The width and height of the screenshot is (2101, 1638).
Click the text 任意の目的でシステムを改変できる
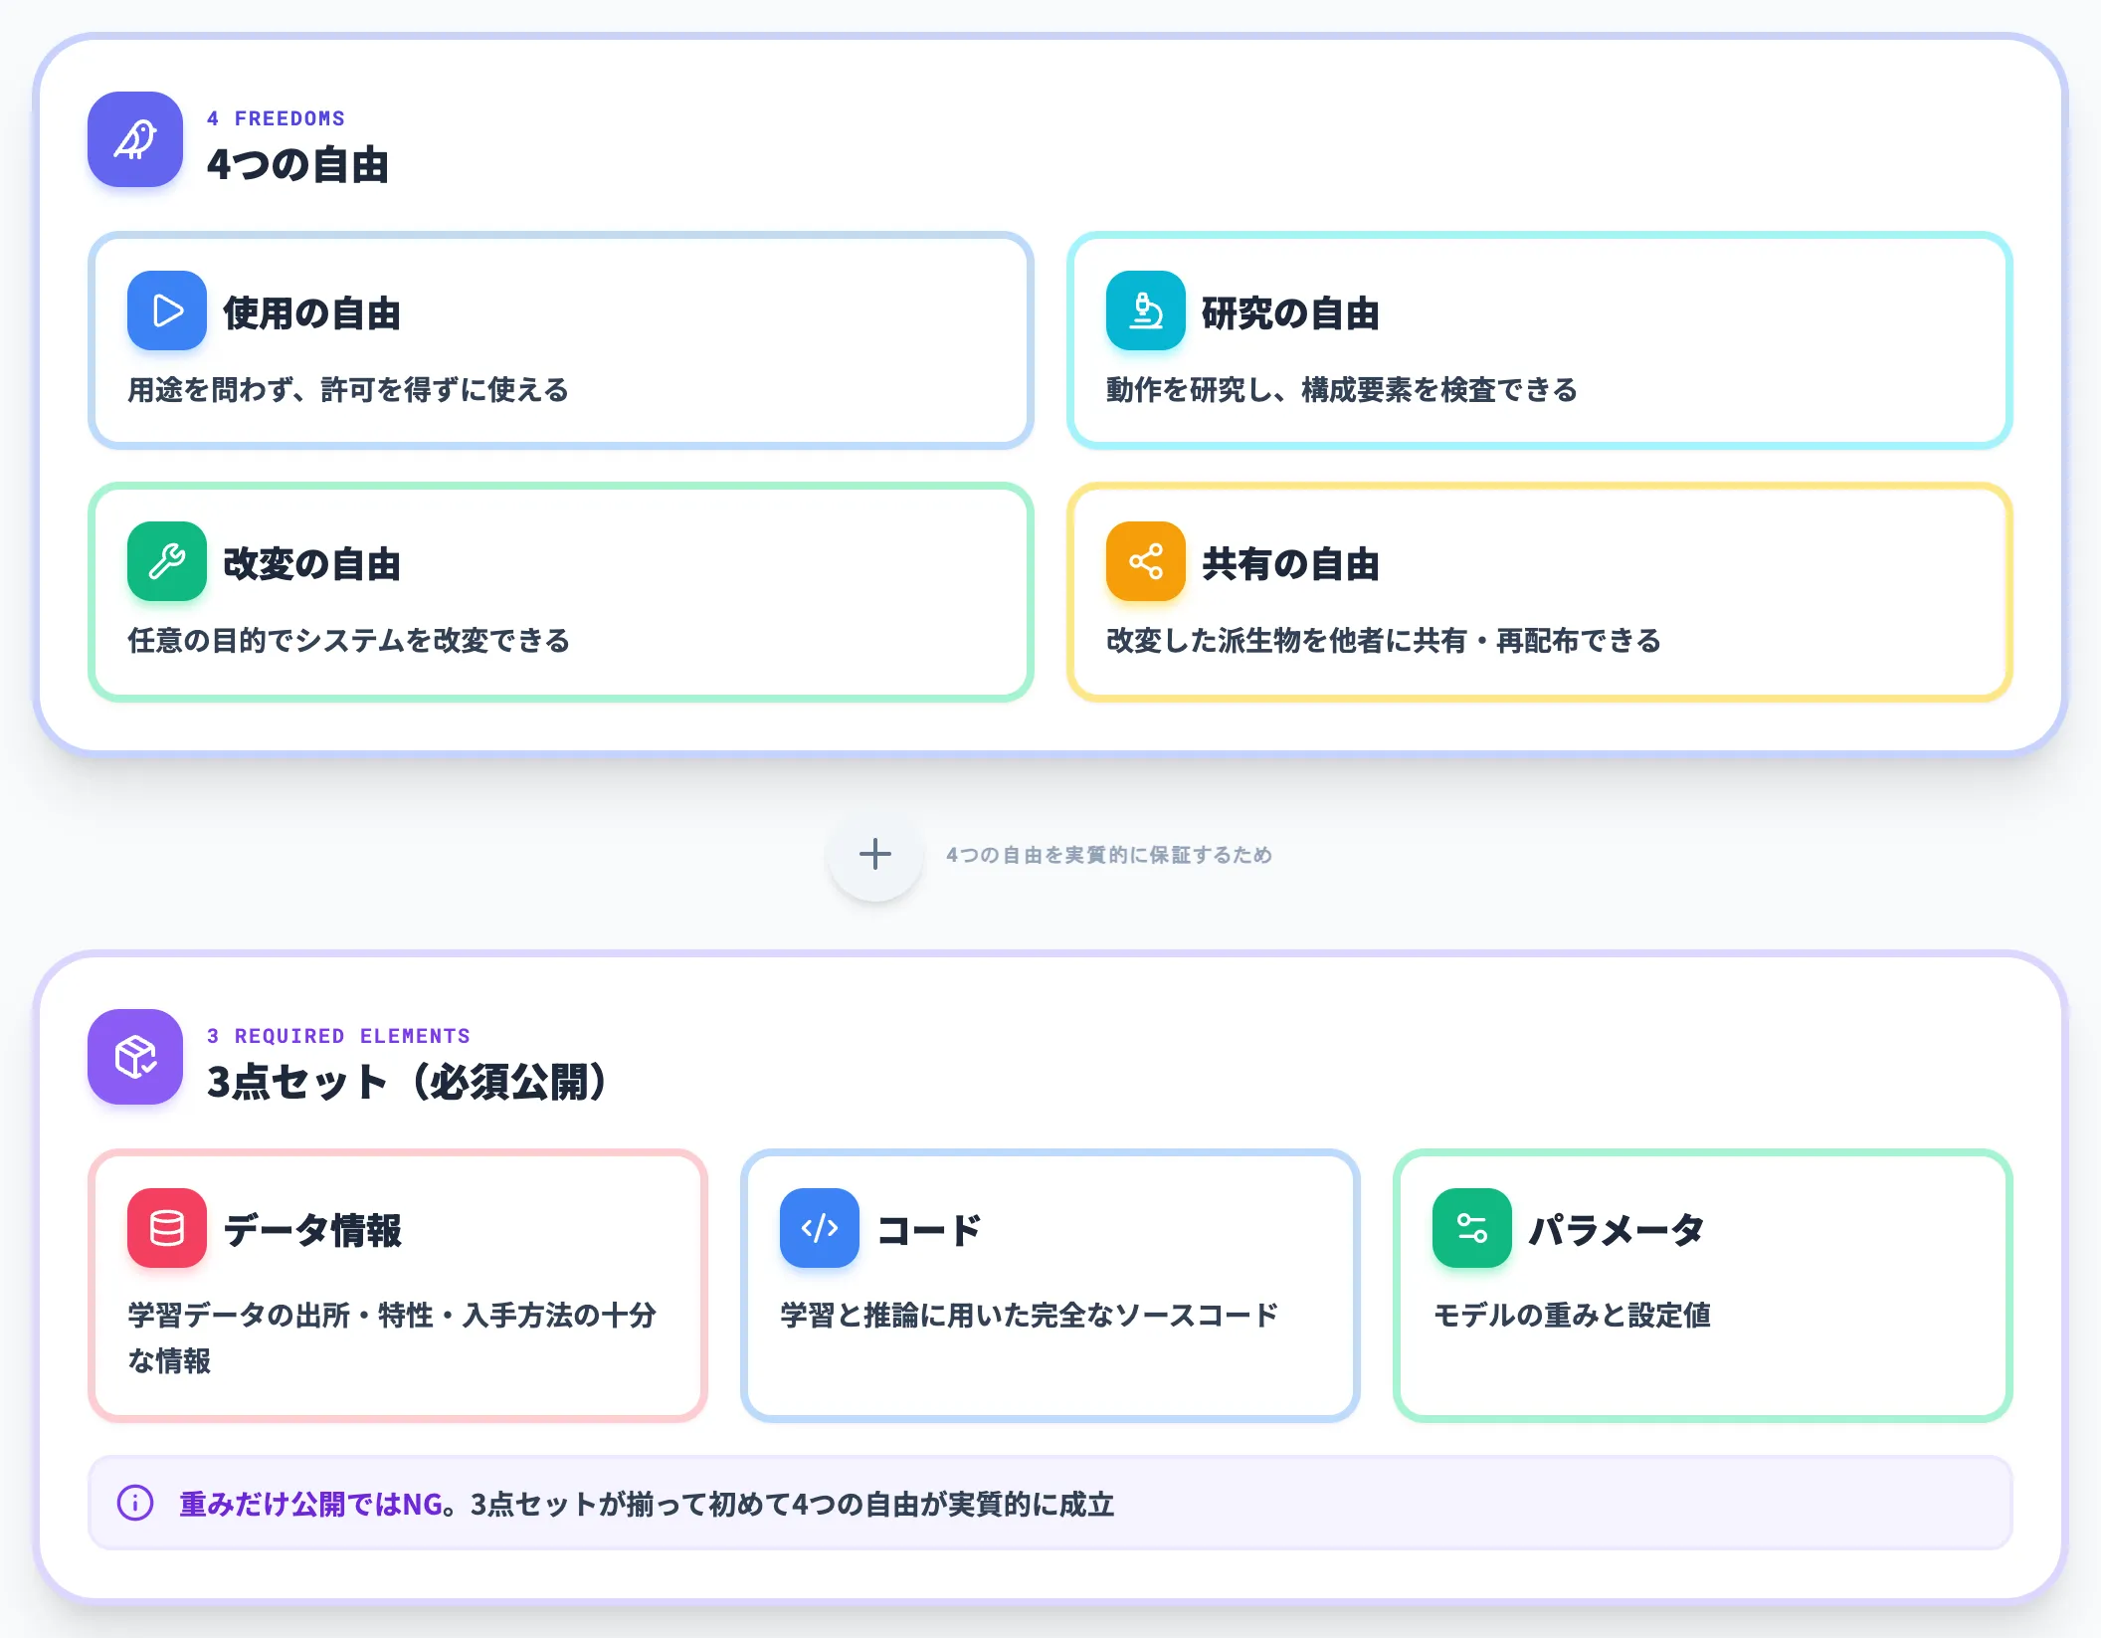(x=348, y=640)
